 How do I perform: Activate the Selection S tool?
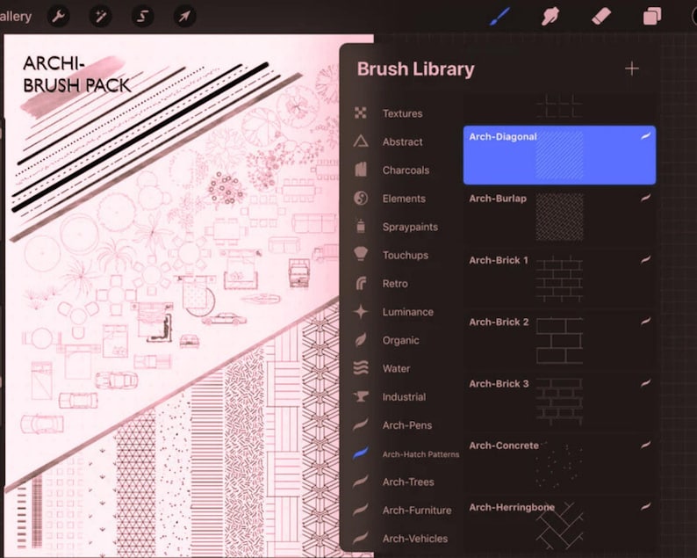tap(142, 17)
